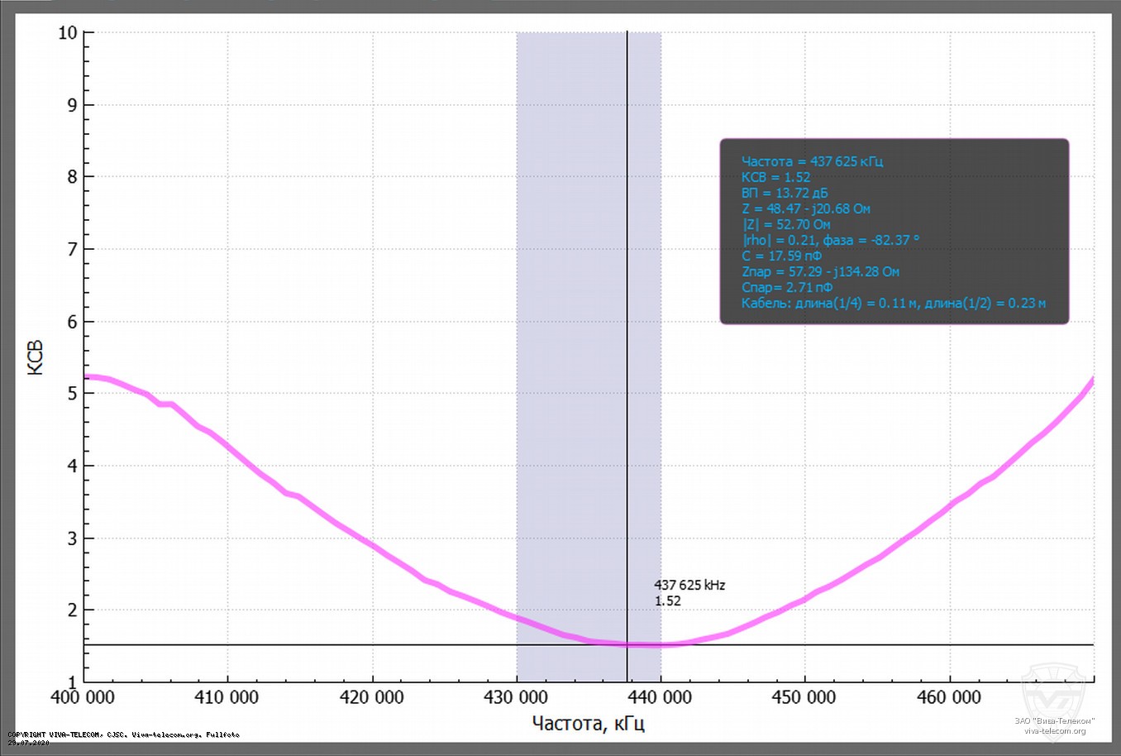Image resolution: width=1121 pixels, height=756 pixels.
Task: Click the '460 000' x-axis tick label
Action: click(948, 697)
